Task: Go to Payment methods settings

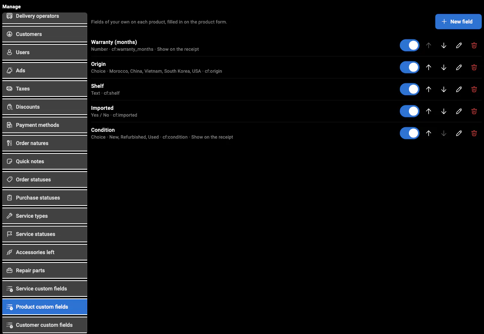Action: coord(45,125)
